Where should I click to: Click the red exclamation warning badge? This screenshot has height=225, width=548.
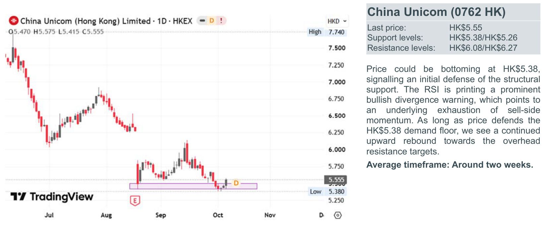pos(221,21)
